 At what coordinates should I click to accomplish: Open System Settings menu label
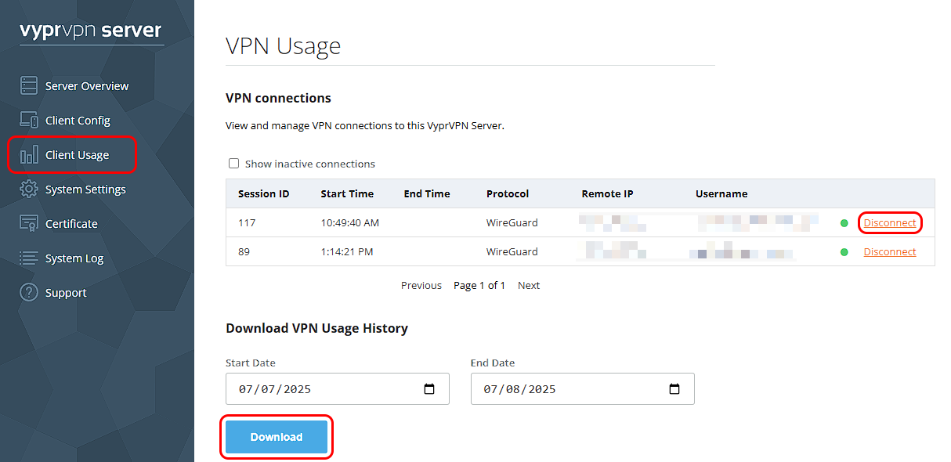(85, 189)
